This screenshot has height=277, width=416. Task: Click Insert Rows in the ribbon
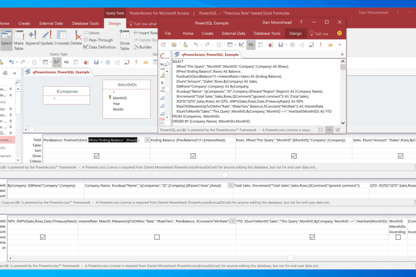(x=146, y=33)
